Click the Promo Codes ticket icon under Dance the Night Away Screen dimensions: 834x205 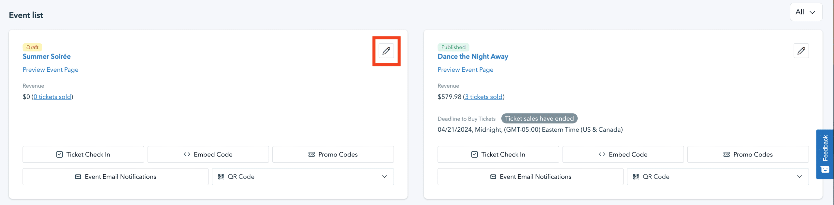point(726,154)
